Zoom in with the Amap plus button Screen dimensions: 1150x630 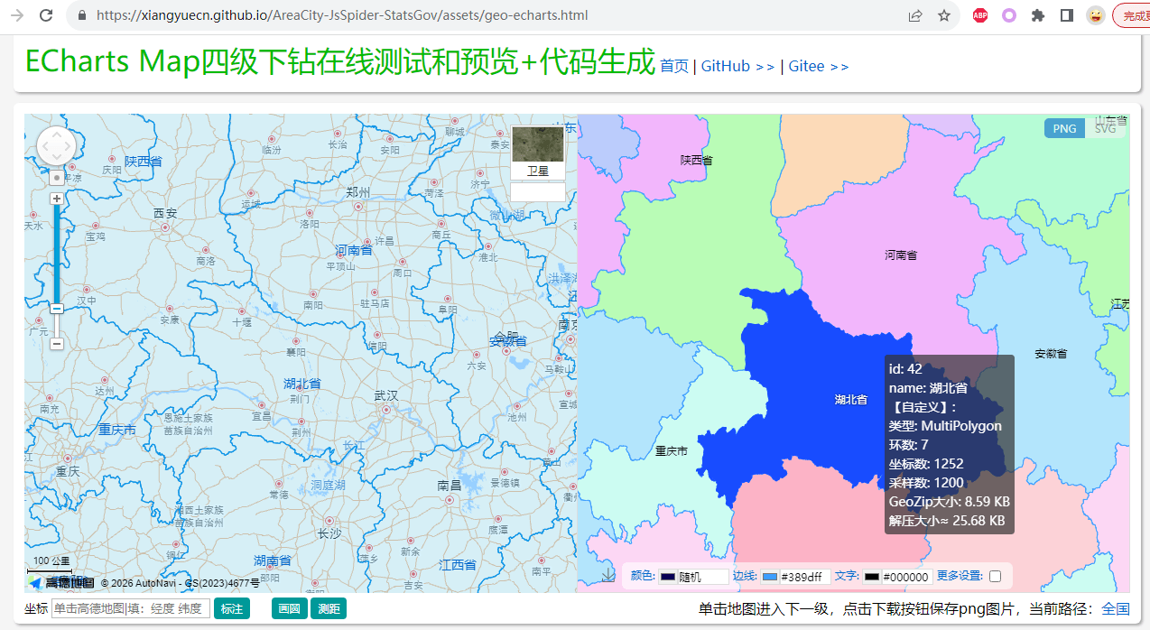pos(57,199)
